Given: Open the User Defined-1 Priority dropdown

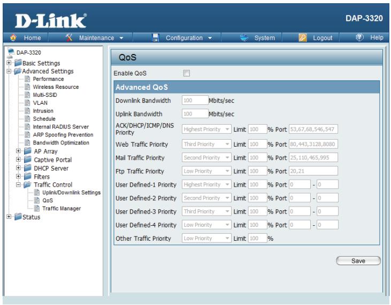Looking at the screenshot, I should coord(206,185).
